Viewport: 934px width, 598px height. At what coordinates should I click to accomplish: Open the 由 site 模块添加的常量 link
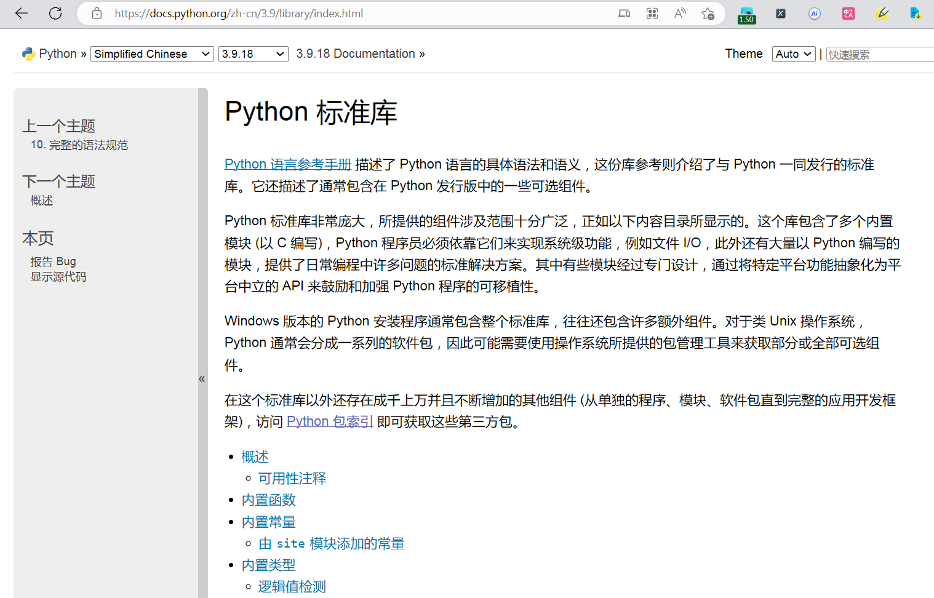click(x=332, y=544)
